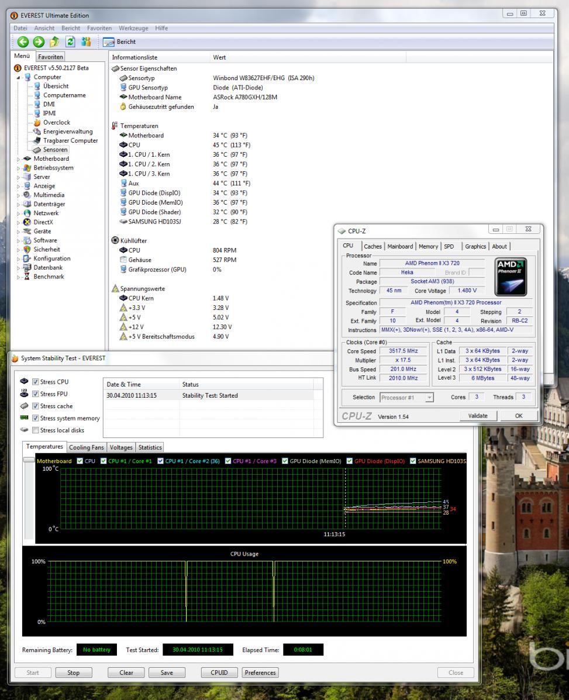
Task: Open the Datei menu
Action: point(20,28)
